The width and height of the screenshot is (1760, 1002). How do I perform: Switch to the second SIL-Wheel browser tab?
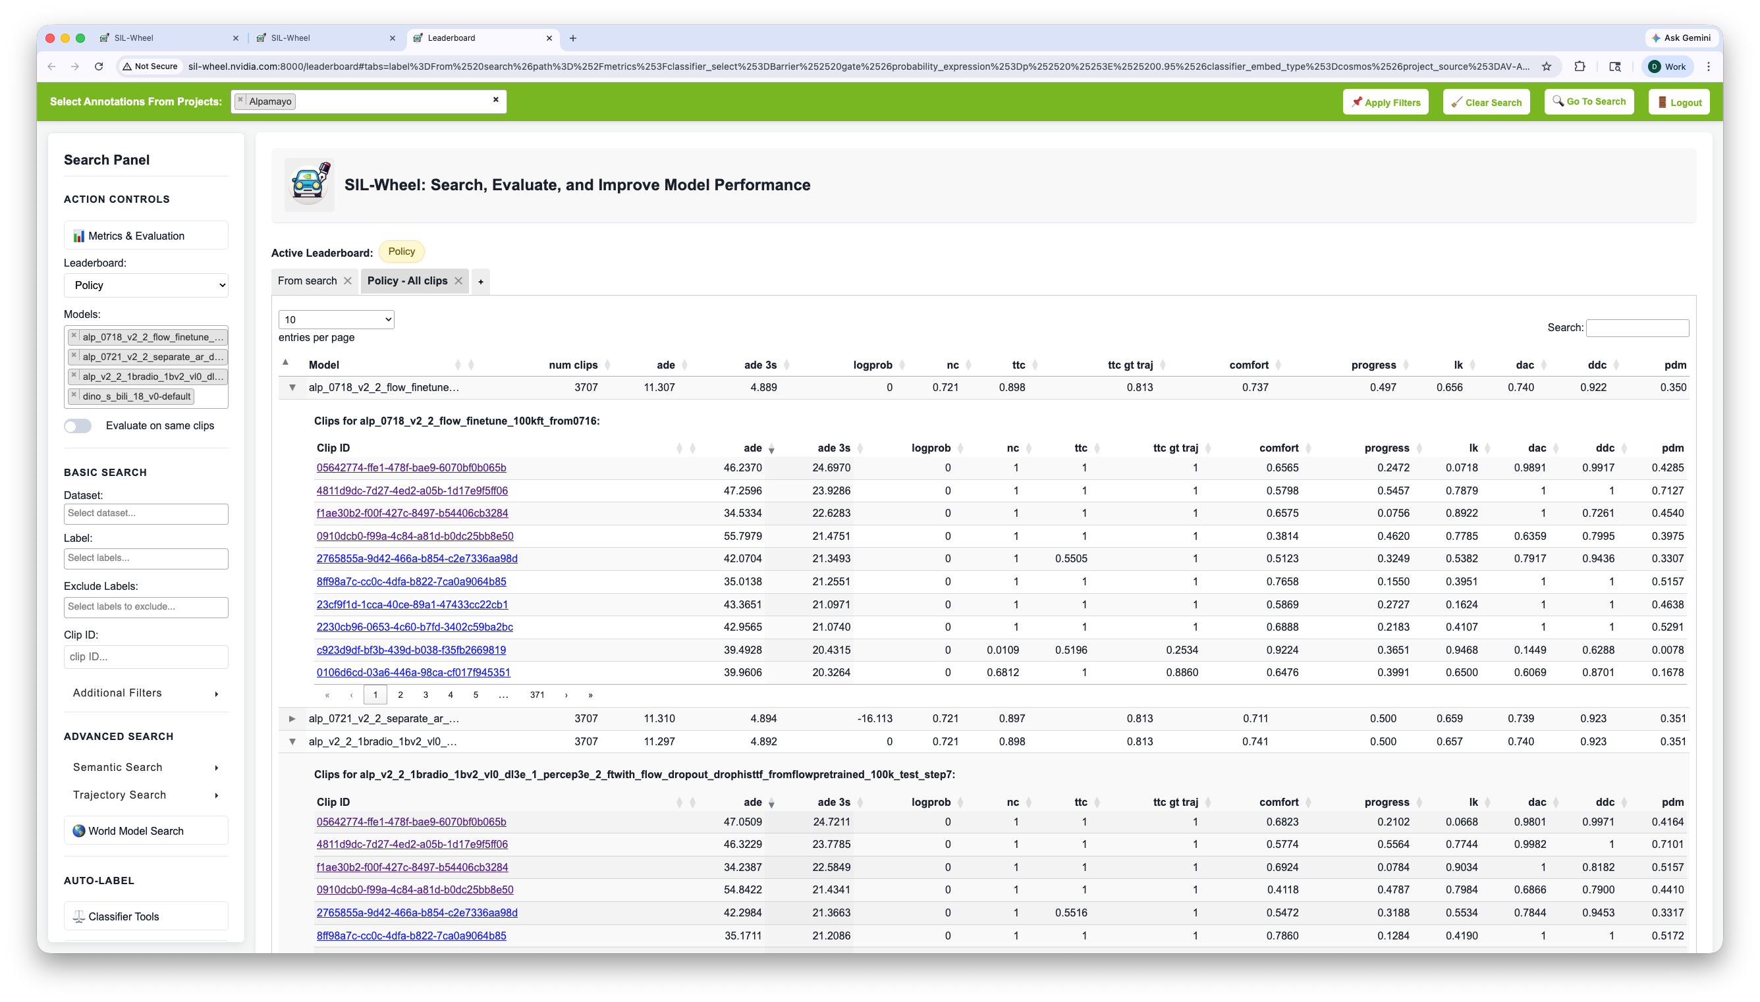(323, 38)
